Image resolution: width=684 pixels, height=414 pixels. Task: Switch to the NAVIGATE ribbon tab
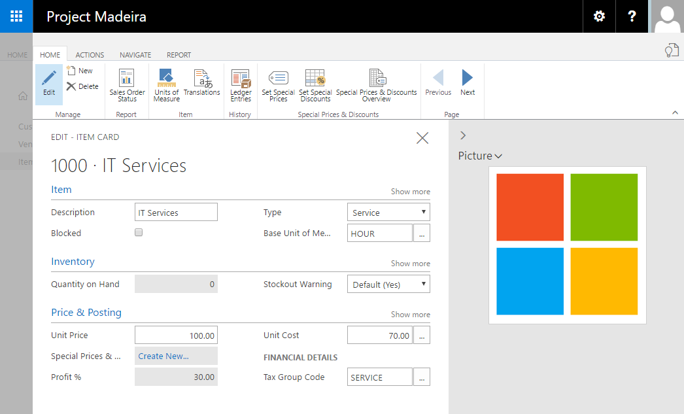coord(135,55)
